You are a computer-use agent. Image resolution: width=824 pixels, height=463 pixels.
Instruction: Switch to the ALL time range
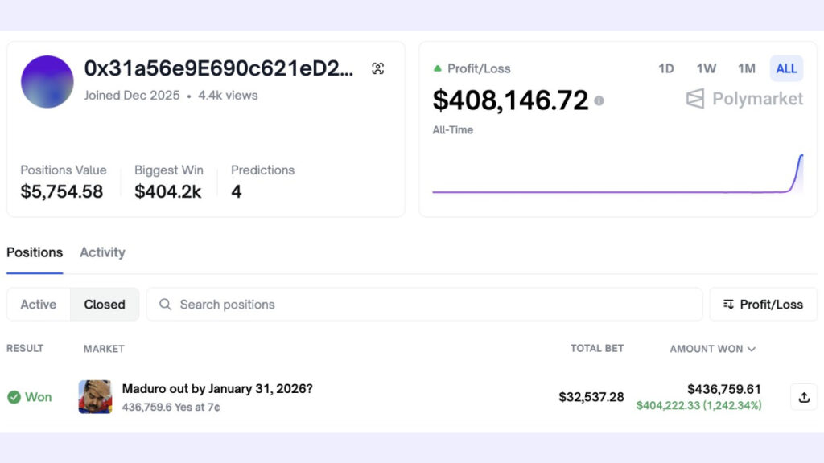[x=786, y=68]
